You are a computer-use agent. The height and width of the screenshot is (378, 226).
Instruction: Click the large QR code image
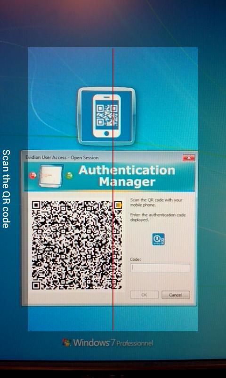pos(77,245)
